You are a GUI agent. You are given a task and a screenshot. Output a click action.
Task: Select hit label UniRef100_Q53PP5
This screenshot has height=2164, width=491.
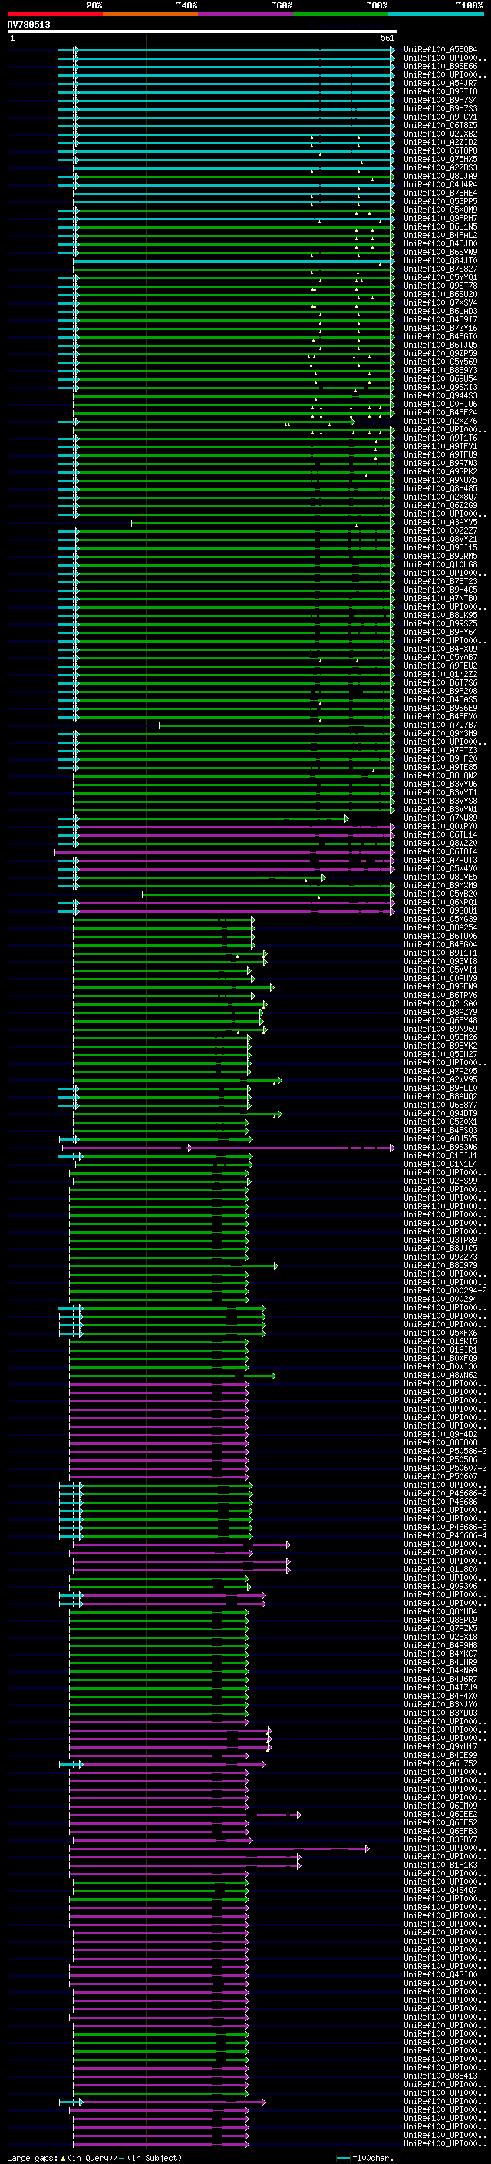pyautogui.click(x=440, y=202)
